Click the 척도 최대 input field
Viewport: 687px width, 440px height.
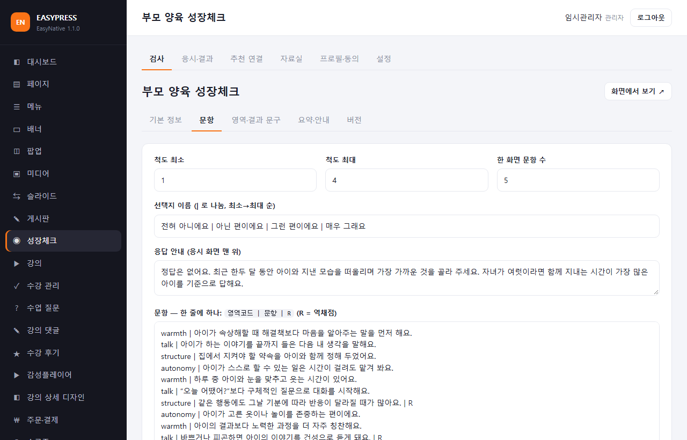coord(407,180)
